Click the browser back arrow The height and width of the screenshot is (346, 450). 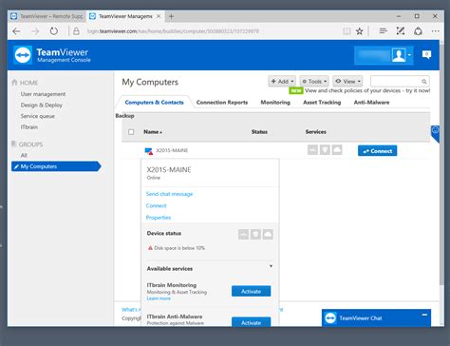pyautogui.click(x=16, y=31)
